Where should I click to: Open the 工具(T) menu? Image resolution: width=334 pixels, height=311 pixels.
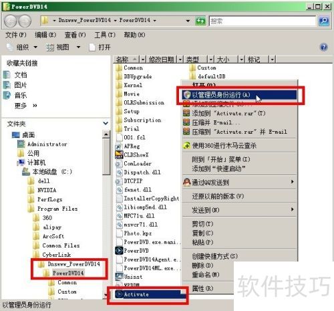tap(105, 35)
